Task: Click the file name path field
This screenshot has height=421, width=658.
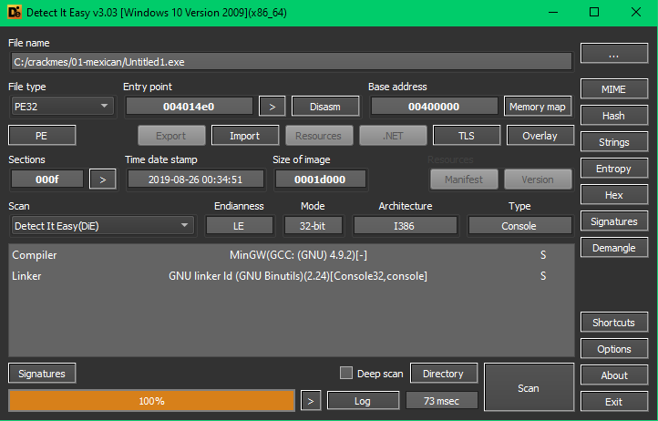Action: tap(291, 62)
